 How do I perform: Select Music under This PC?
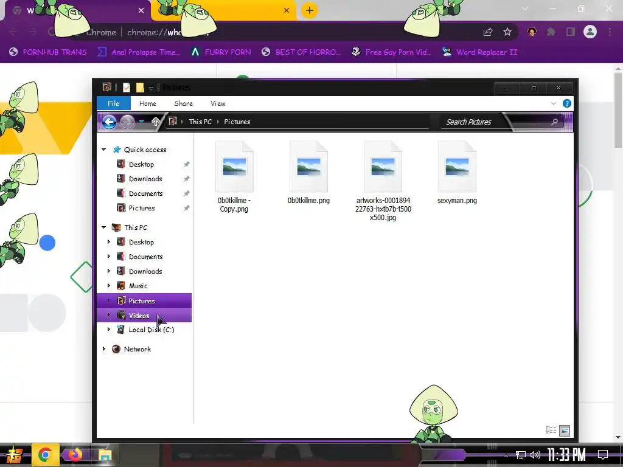pos(138,286)
